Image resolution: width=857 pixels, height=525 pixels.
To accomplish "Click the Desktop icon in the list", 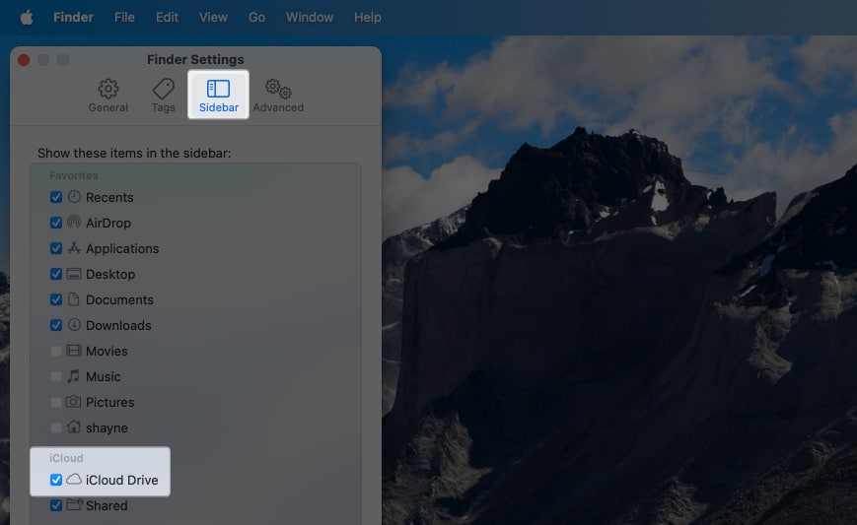I will pyautogui.click(x=74, y=274).
